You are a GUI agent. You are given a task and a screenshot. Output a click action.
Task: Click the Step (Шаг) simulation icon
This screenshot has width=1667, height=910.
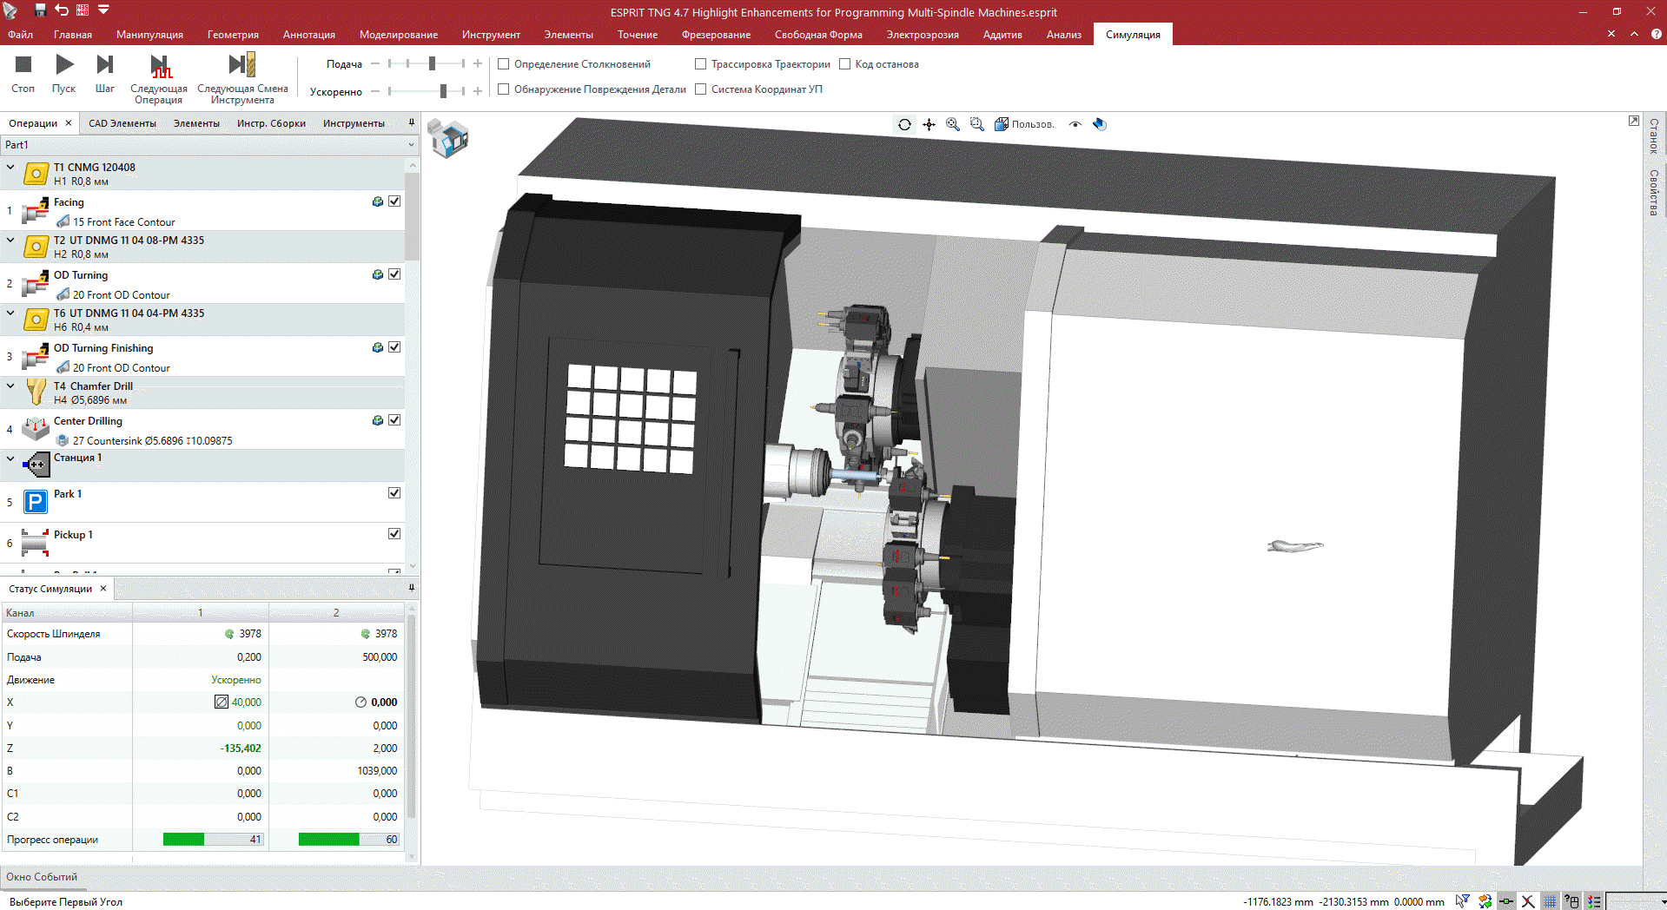click(x=104, y=65)
